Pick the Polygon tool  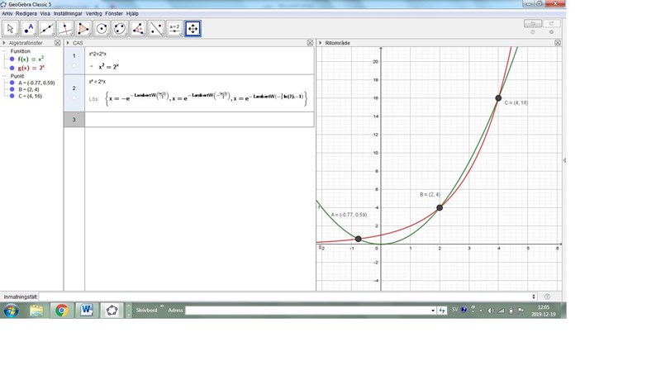84,28
